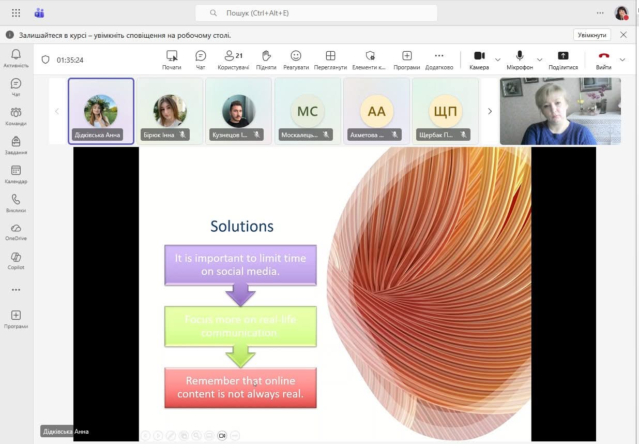Toggle the Camera on or off

click(x=479, y=60)
